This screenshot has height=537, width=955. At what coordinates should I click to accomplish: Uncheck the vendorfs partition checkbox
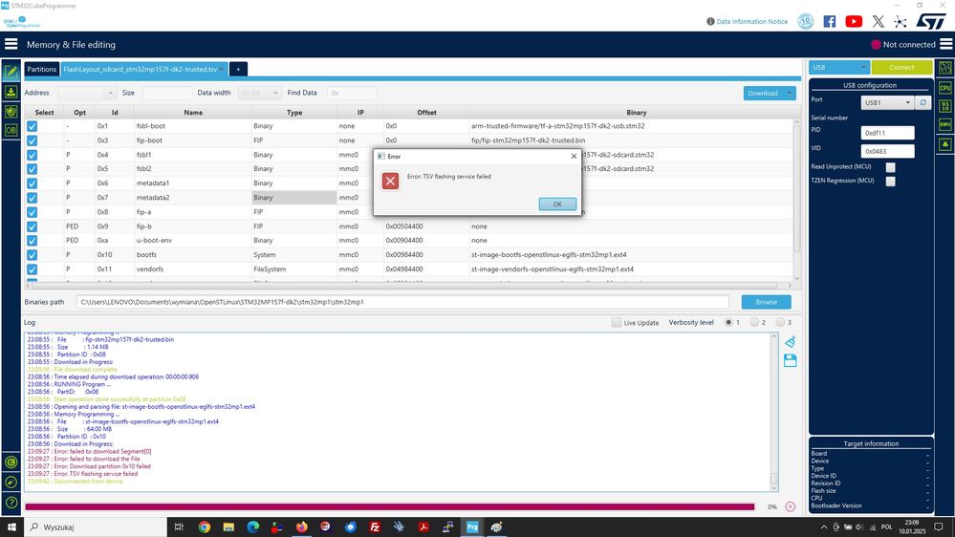[33, 269]
